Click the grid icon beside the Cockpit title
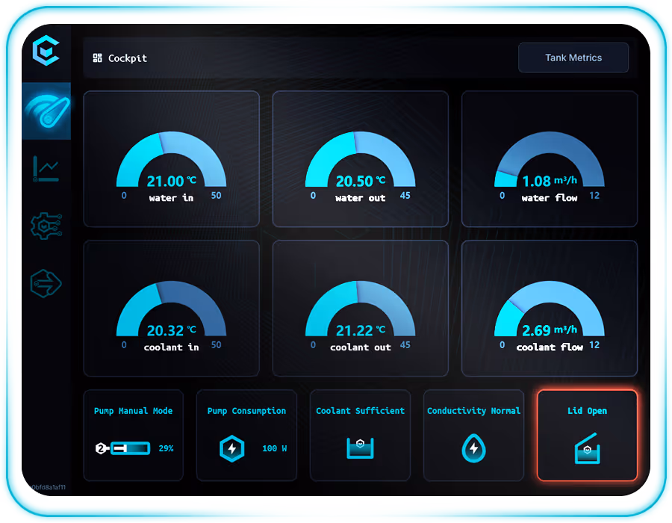 [96, 58]
